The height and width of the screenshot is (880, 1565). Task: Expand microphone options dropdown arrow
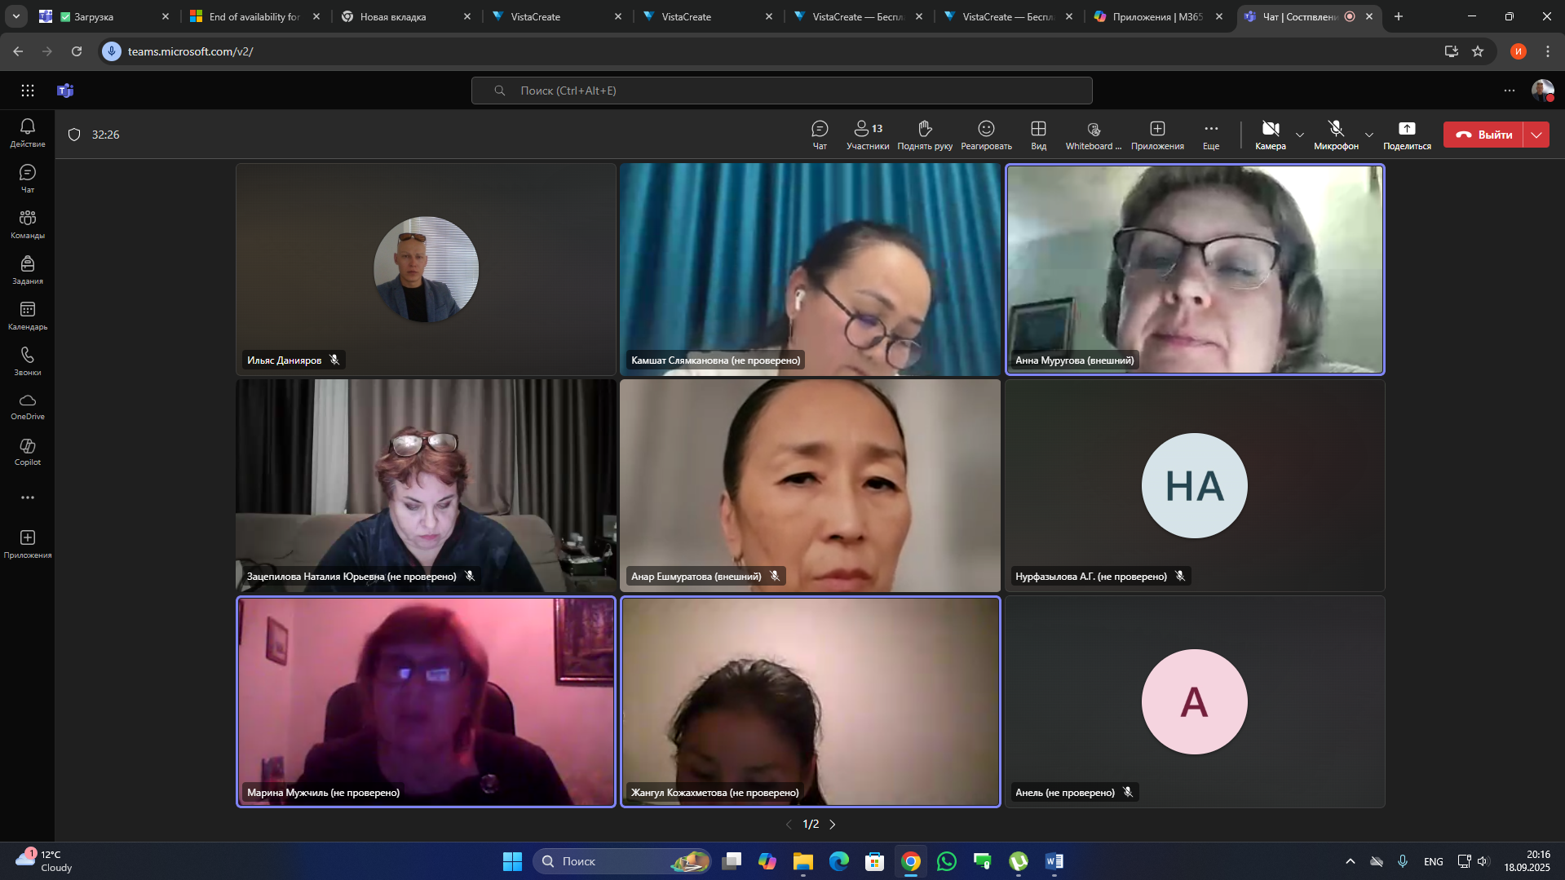pyautogui.click(x=1369, y=135)
